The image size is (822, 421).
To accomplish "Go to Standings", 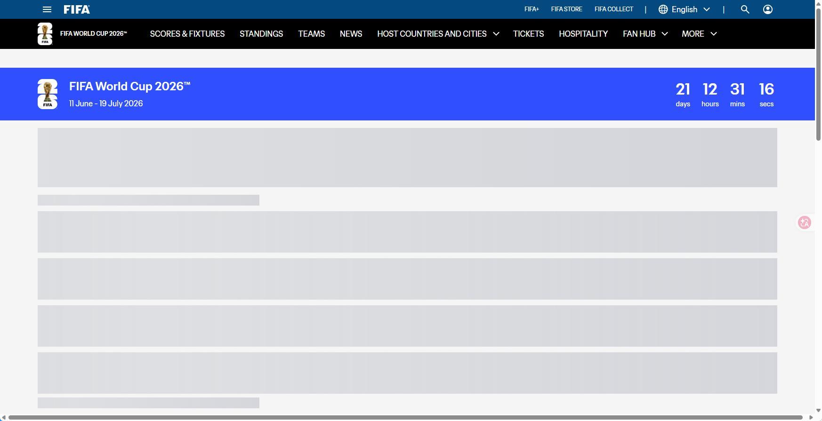I will 261,34.
